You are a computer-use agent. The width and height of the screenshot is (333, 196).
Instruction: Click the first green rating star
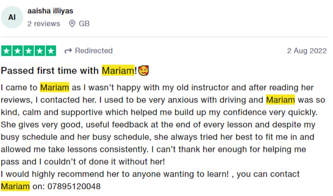click(x=7, y=51)
